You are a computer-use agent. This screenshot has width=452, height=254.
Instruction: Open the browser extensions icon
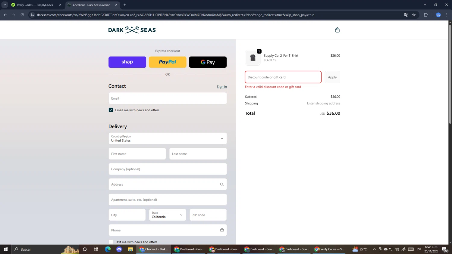(x=426, y=15)
